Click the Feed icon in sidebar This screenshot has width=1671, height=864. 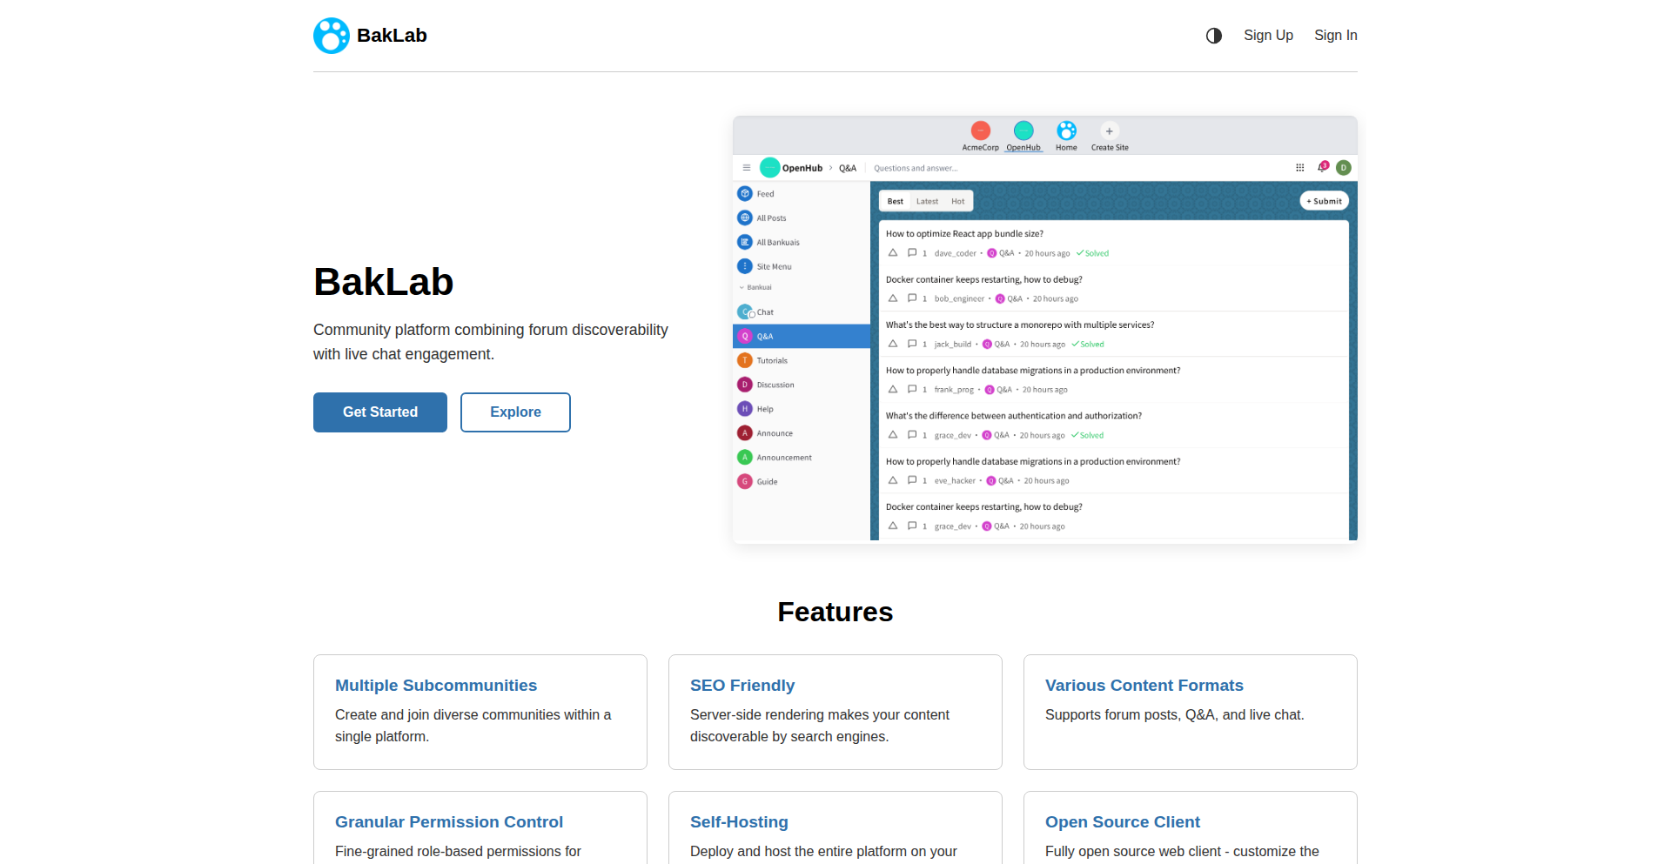point(745,194)
